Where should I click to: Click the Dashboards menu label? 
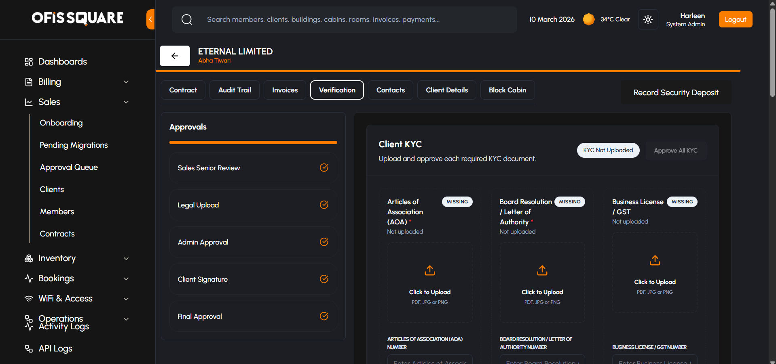point(63,62)
